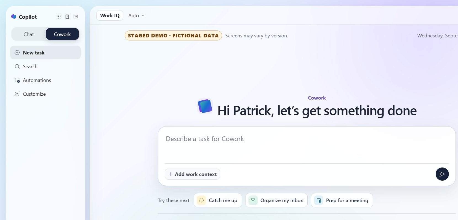Open the Automations page

pyautogui.click(x=46, y=80)
